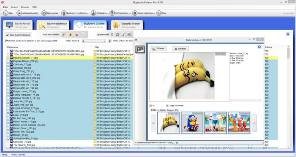Viewport: 296px width, 157px height.
Task: Select the minion Captain America thumbnail
Action: coord(191,123)
